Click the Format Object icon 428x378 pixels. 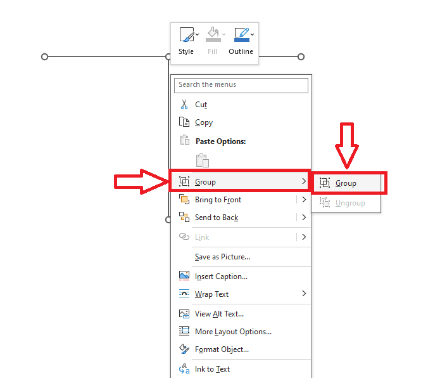click(x=184, y=349)
